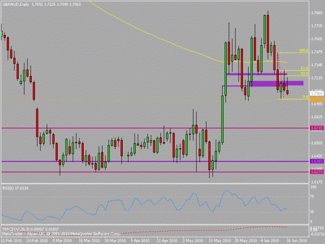Click the 16 Jun 2010 date label
This screenshot has width=325, height=244.
296,240
